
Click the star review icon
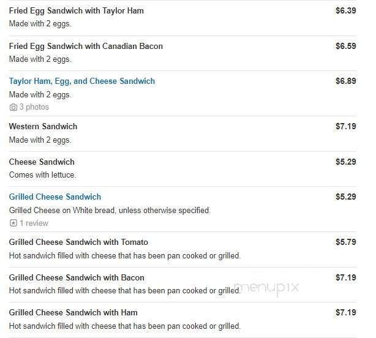[13, 223]
